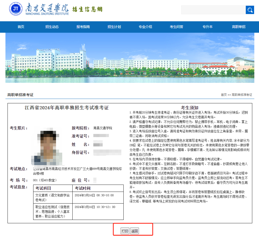Open the 招生动态 menu item
Viewport: 259px width, 236px height.
(x=52, y=27)
